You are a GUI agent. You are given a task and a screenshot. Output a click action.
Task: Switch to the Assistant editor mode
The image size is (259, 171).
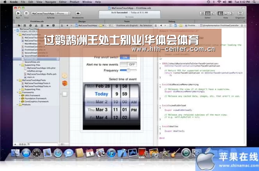[x=208, y=13]
